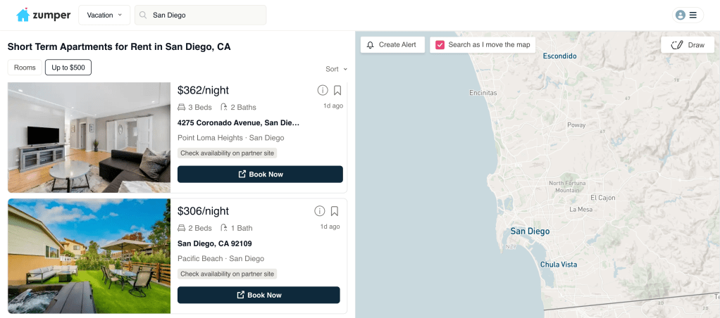Save the $306/night Pacific Beach listing

335,211
